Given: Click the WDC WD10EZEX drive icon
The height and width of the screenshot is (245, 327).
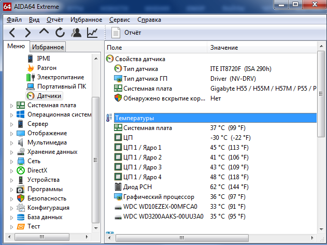Looking at the screenshot, I should tap(118, 207).
